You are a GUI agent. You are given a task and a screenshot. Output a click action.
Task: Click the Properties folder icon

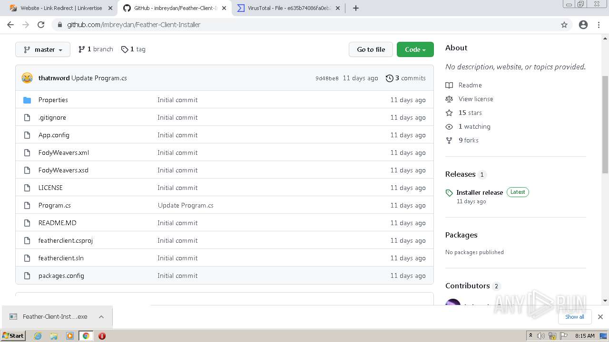click(x=27, y=100)
